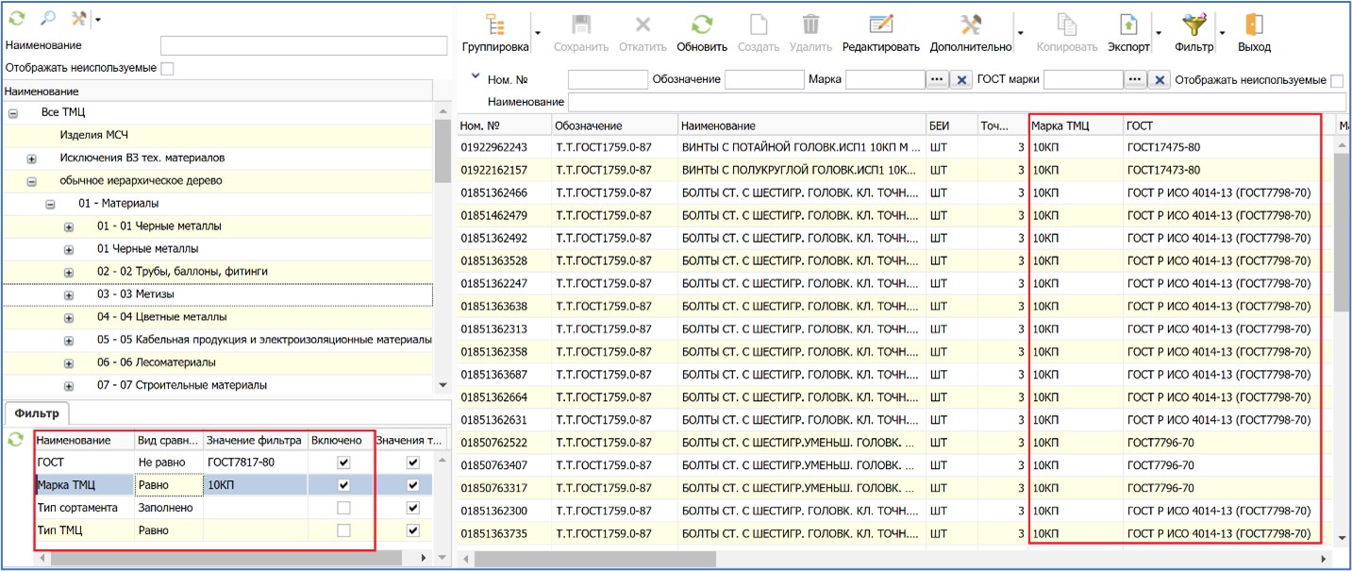
Task: Clear the Марка field with X button
Action: pos(960,80)
